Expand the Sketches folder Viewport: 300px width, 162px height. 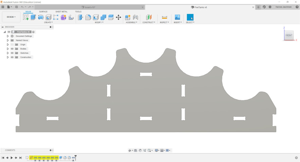pyautogui.click(x=8, y=53)
